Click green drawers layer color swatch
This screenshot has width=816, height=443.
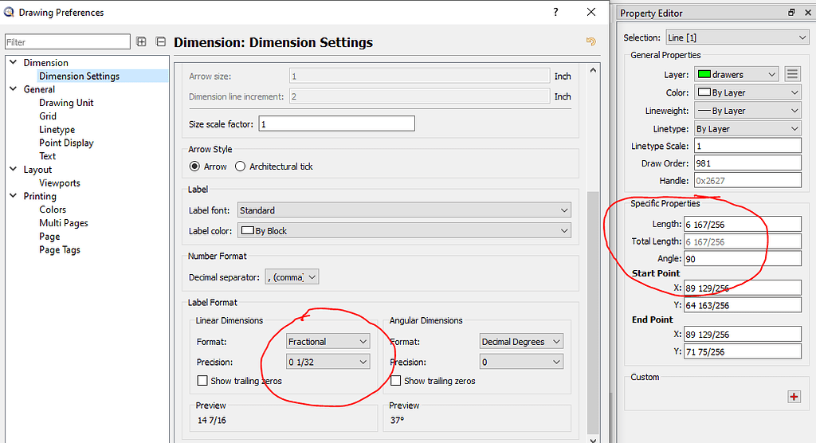coord(704,74)
